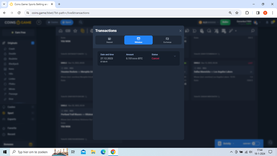
Task: Click the green Wallet button
Action: [225, 22]
